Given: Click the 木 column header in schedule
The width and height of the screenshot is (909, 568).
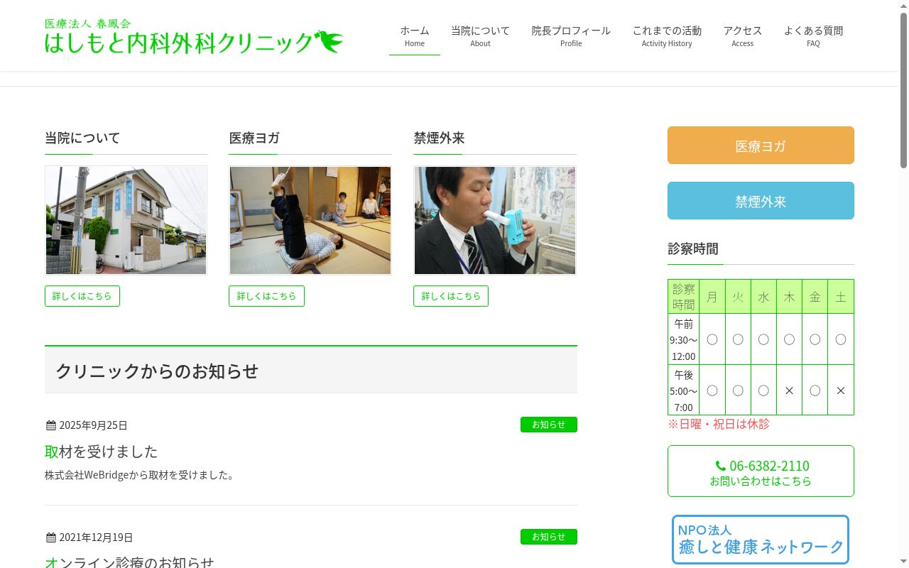Looking at the screenshot, I should pyautogui.click(x=789, y=297).
